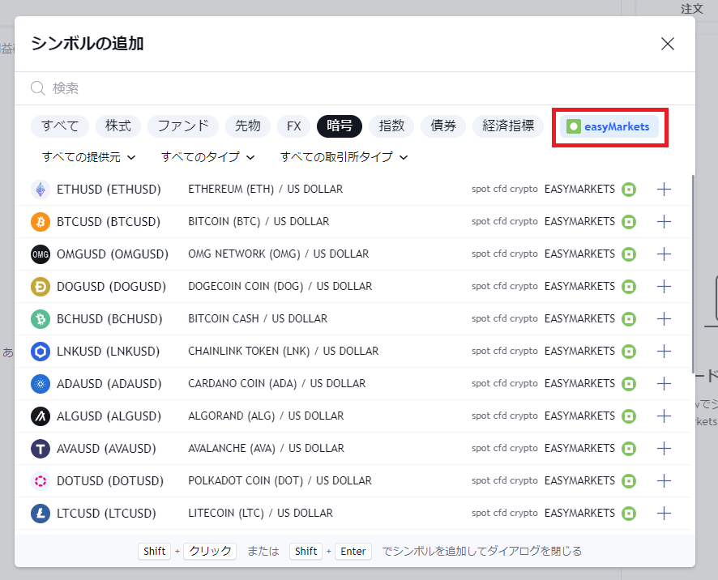Select the 先物 category tab
This screenshot has height=580, width=718.
click(248, 126)
